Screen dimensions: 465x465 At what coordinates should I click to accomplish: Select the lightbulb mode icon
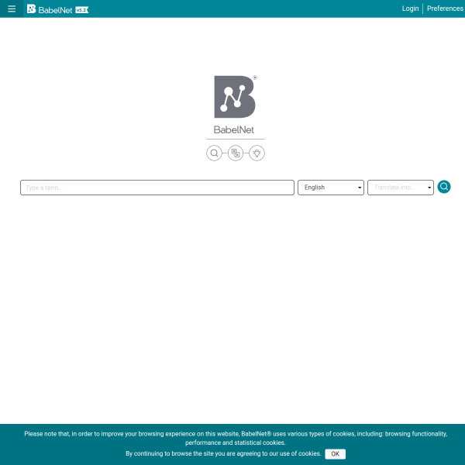tap(257, 153)
